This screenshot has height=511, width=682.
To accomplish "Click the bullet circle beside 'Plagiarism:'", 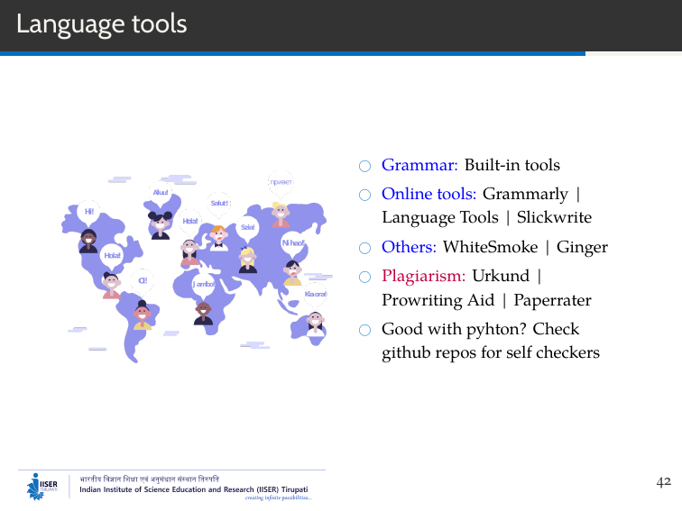I will 364,277.
